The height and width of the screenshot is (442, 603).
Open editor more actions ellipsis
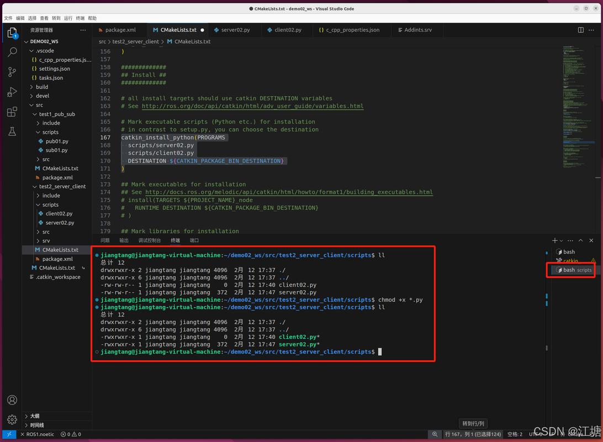[x=591, y=30]
